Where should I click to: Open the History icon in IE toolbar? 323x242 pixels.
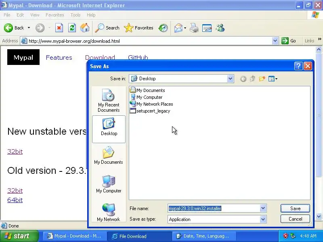coord(163,28)
